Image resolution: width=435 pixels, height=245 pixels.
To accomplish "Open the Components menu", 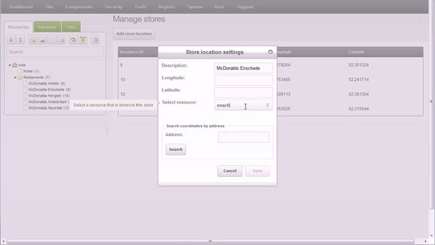I will click(x=79, y=7).
